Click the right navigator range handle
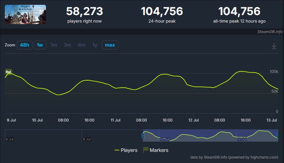 coord(278,135)
